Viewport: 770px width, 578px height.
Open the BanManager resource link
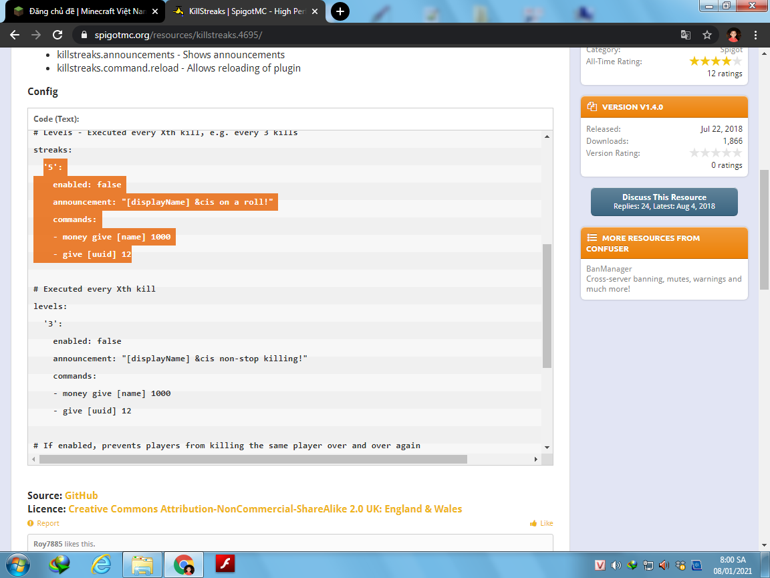point(609,269)
